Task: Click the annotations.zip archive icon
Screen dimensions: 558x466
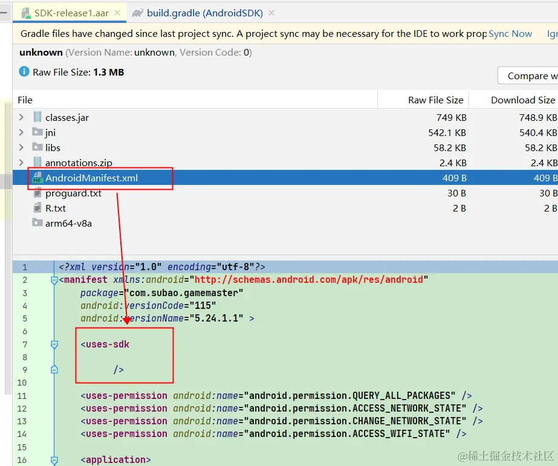Action: 37,162
